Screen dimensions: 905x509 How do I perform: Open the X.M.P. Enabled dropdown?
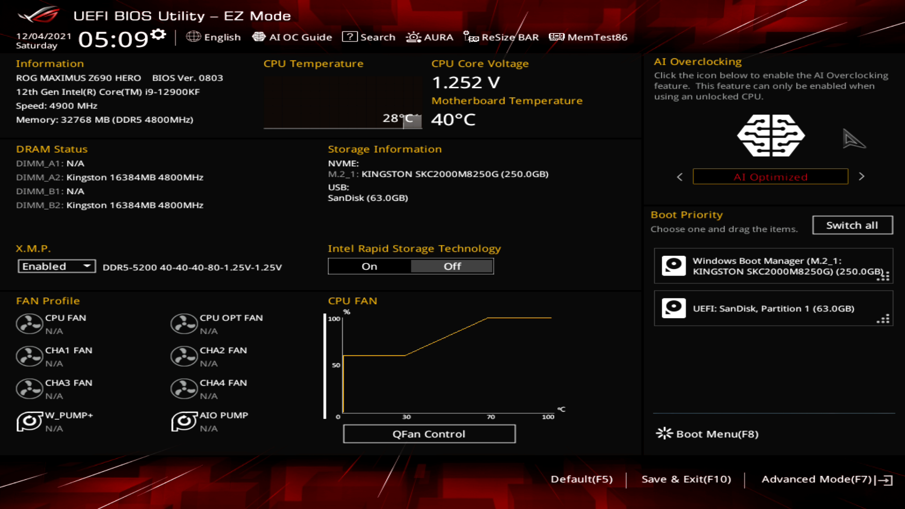point(57,266)
